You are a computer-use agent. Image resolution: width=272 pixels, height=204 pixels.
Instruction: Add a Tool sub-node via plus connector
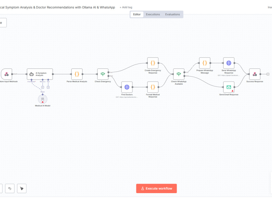coord(48,87)
